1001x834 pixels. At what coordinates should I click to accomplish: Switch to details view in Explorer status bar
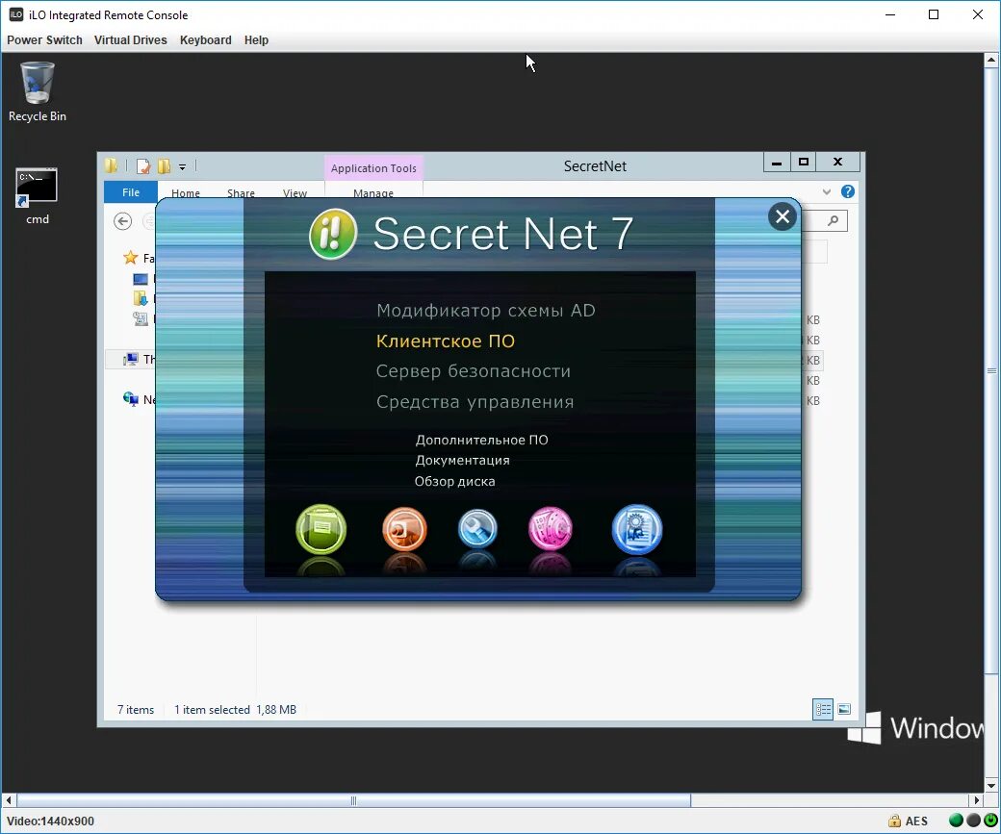823,710
